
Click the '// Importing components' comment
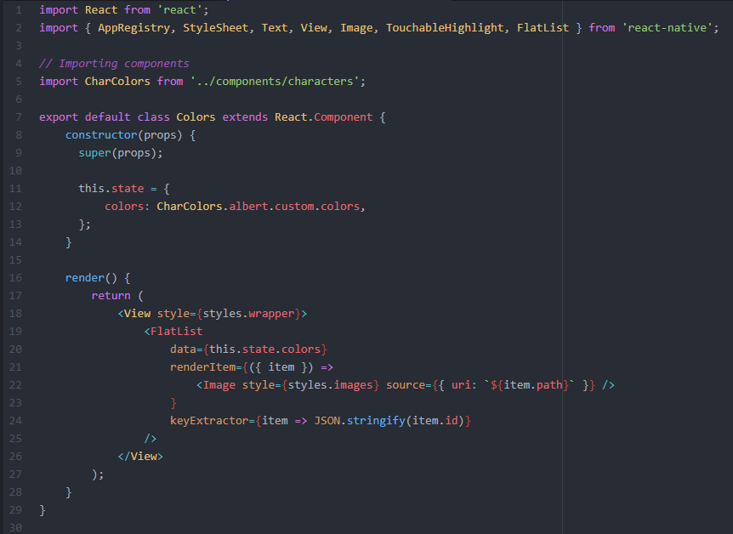114,64
